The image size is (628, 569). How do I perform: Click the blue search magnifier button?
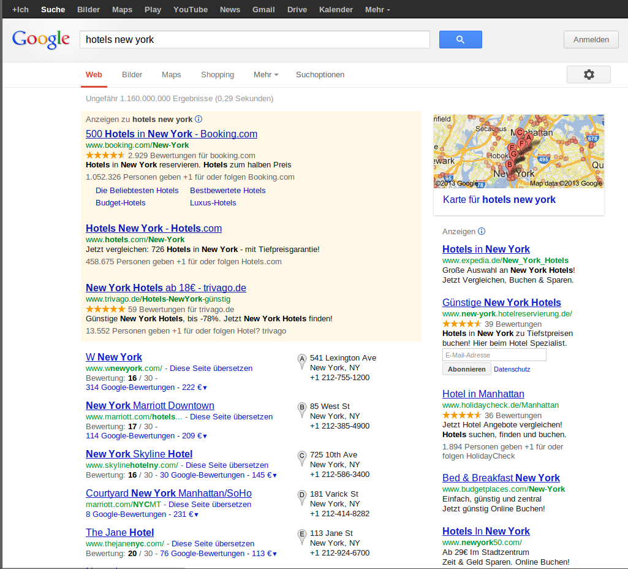coord(460,40)
